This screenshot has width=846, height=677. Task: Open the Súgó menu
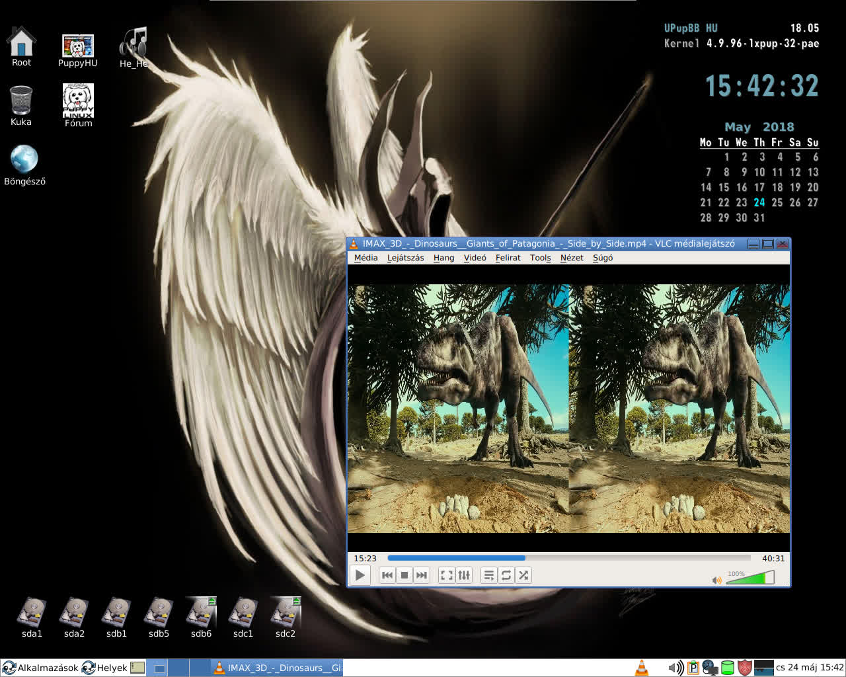point(603,258)
